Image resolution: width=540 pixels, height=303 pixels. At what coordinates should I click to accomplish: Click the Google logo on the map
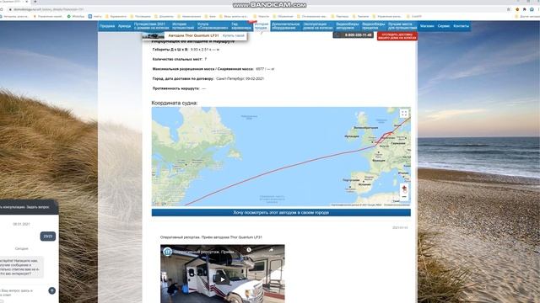[x=160, y=204]
